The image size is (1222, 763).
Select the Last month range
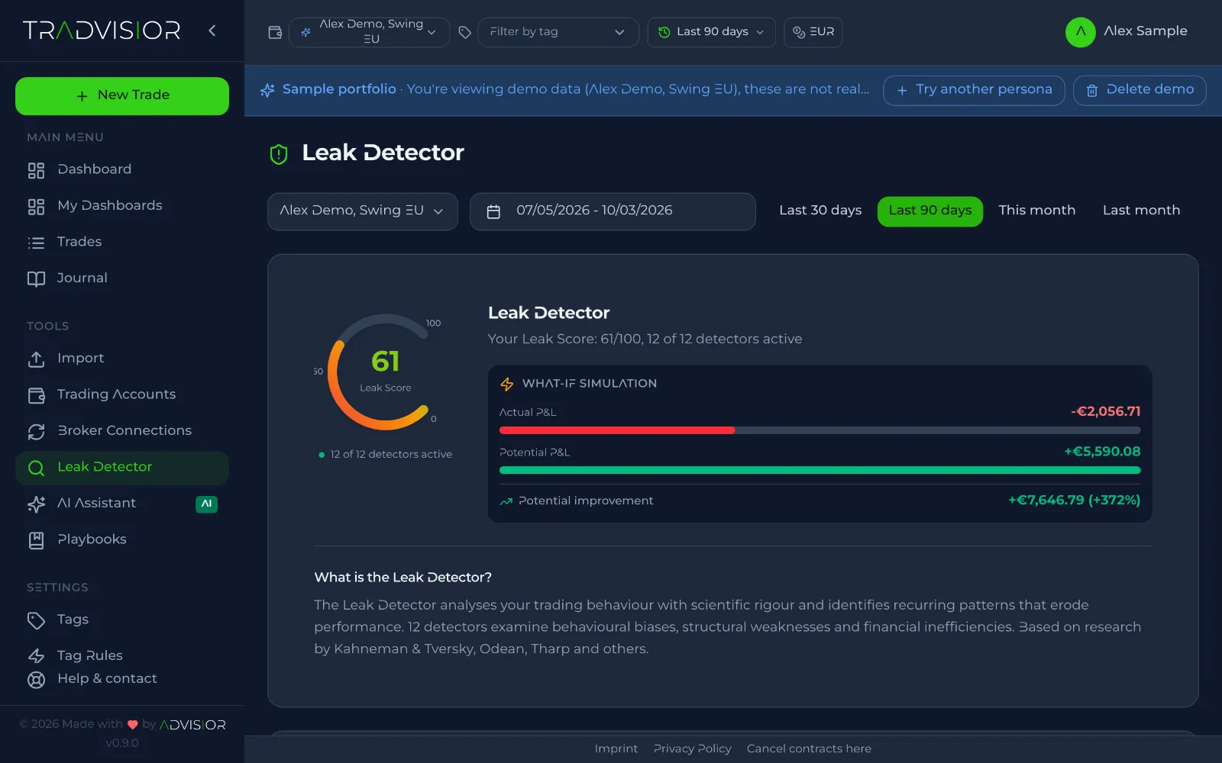pyautogui.click(x=1141, y=211)
